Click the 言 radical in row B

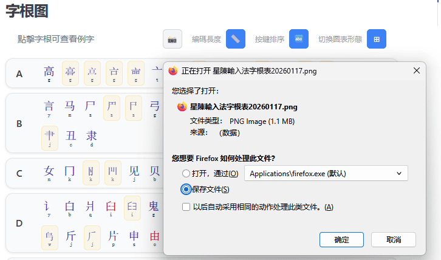[49, 108]
